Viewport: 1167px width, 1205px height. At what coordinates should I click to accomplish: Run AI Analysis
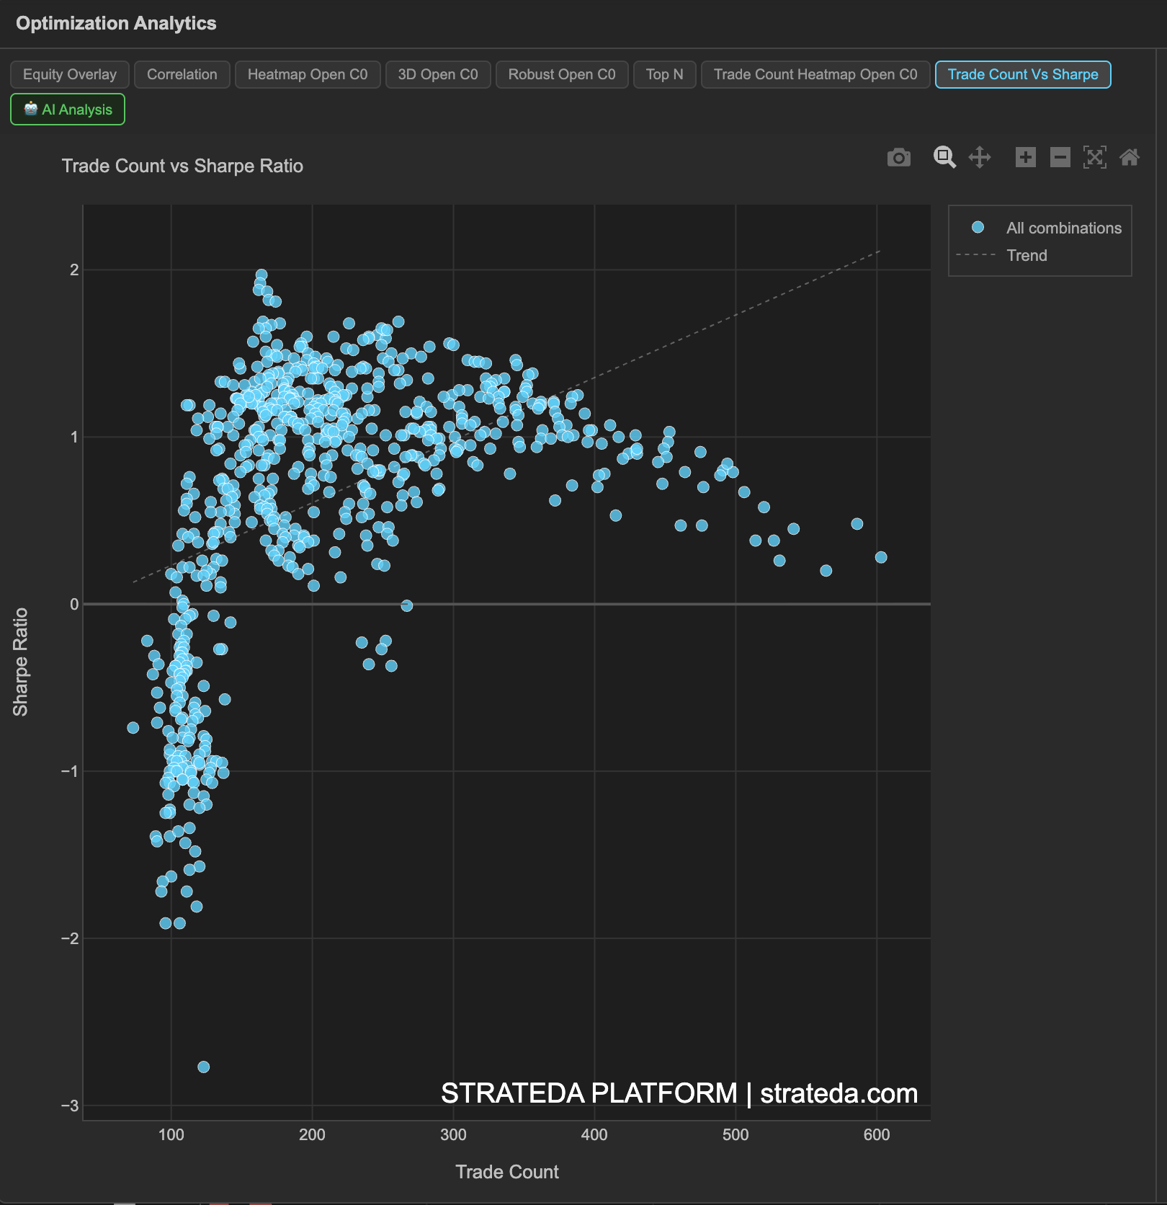pos(67,109)
